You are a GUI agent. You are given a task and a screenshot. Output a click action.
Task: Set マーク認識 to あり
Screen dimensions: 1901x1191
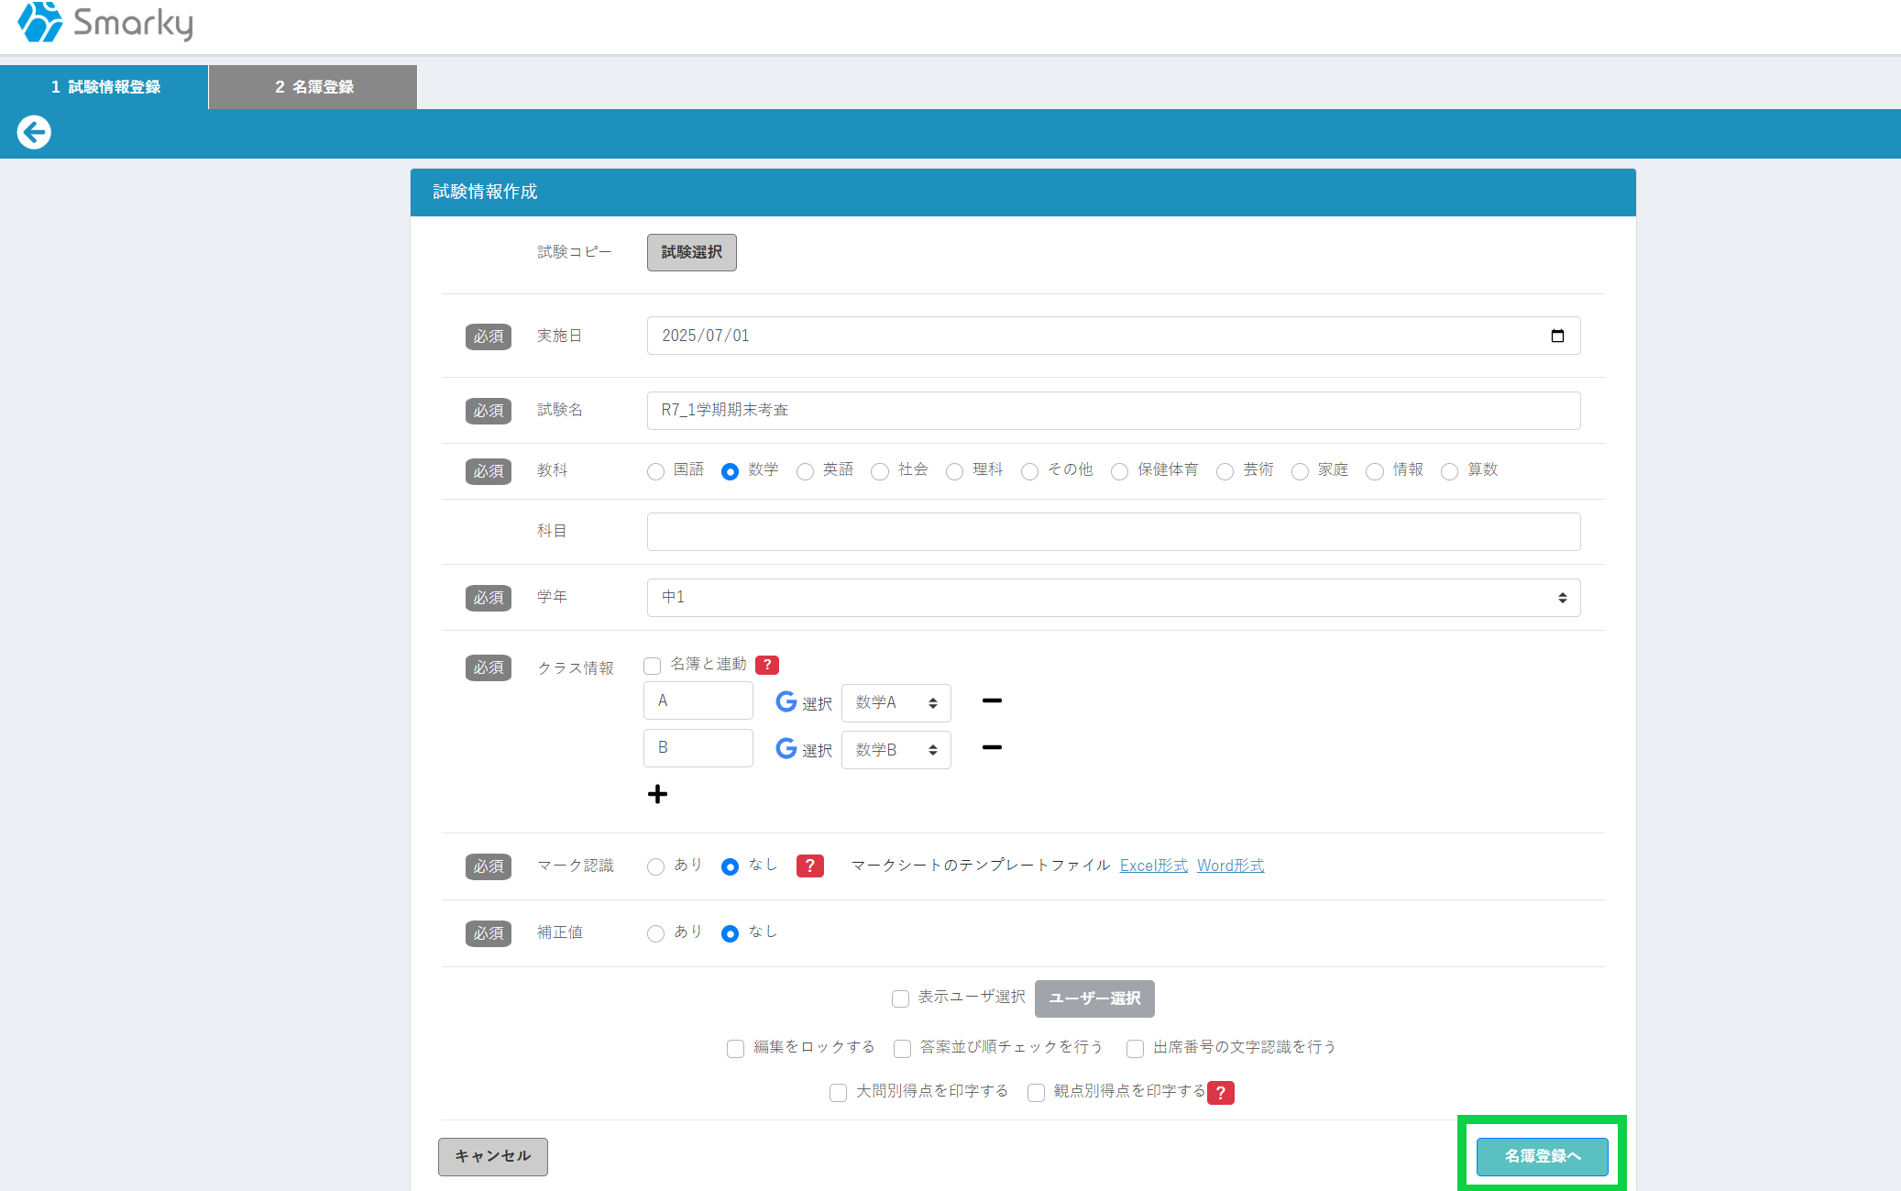[655, 866]
